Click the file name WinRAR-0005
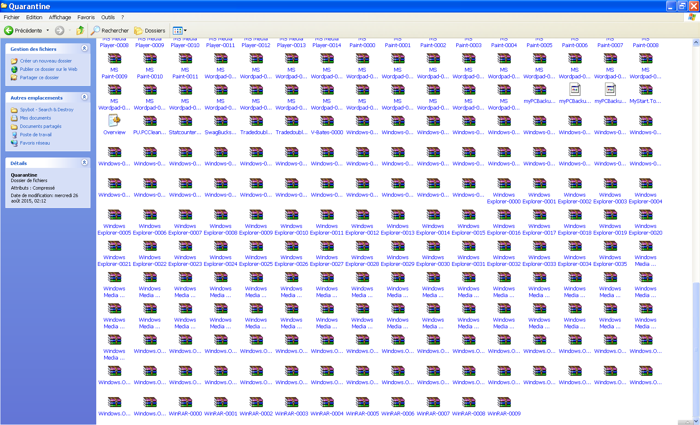Viewport: 700px width, 425px height. (362, 414)
